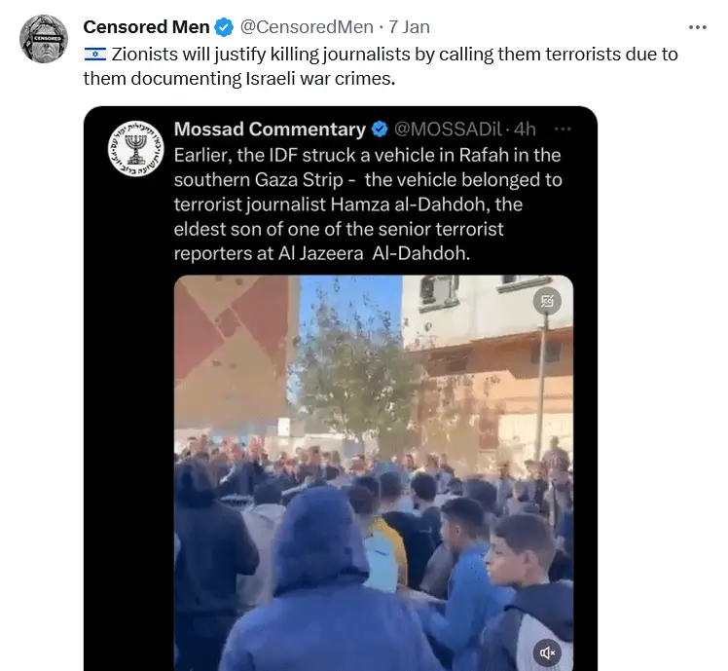The height and width of the screenshot is (671, 728).
Task: Click Mossad Commentary display name
Action: 270,130
